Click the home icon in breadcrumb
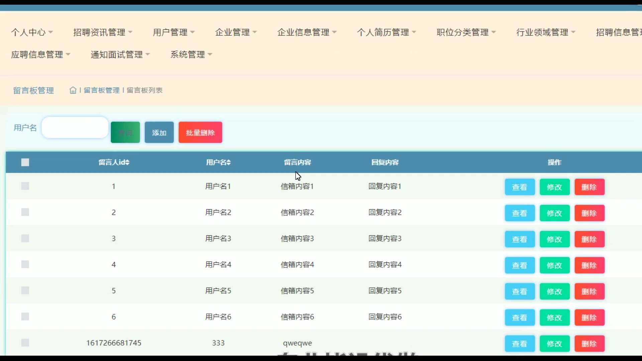This screenshot has width=642, height=361. point(73,90)
